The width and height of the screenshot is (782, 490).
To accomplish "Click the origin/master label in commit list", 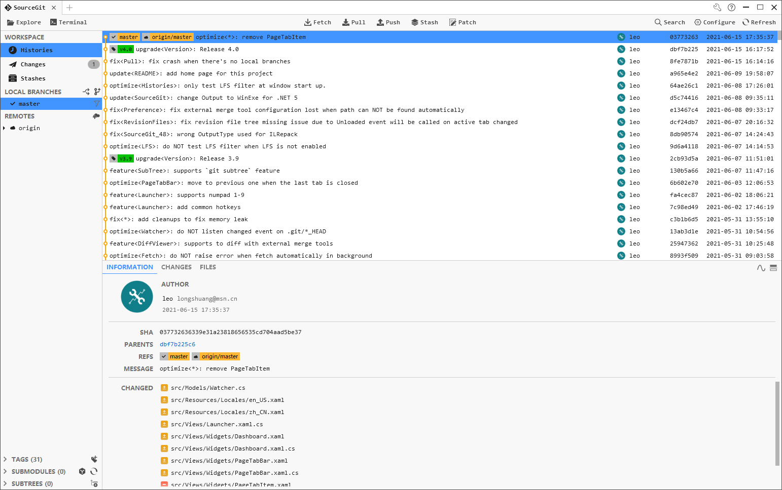I will click(168, 37).
